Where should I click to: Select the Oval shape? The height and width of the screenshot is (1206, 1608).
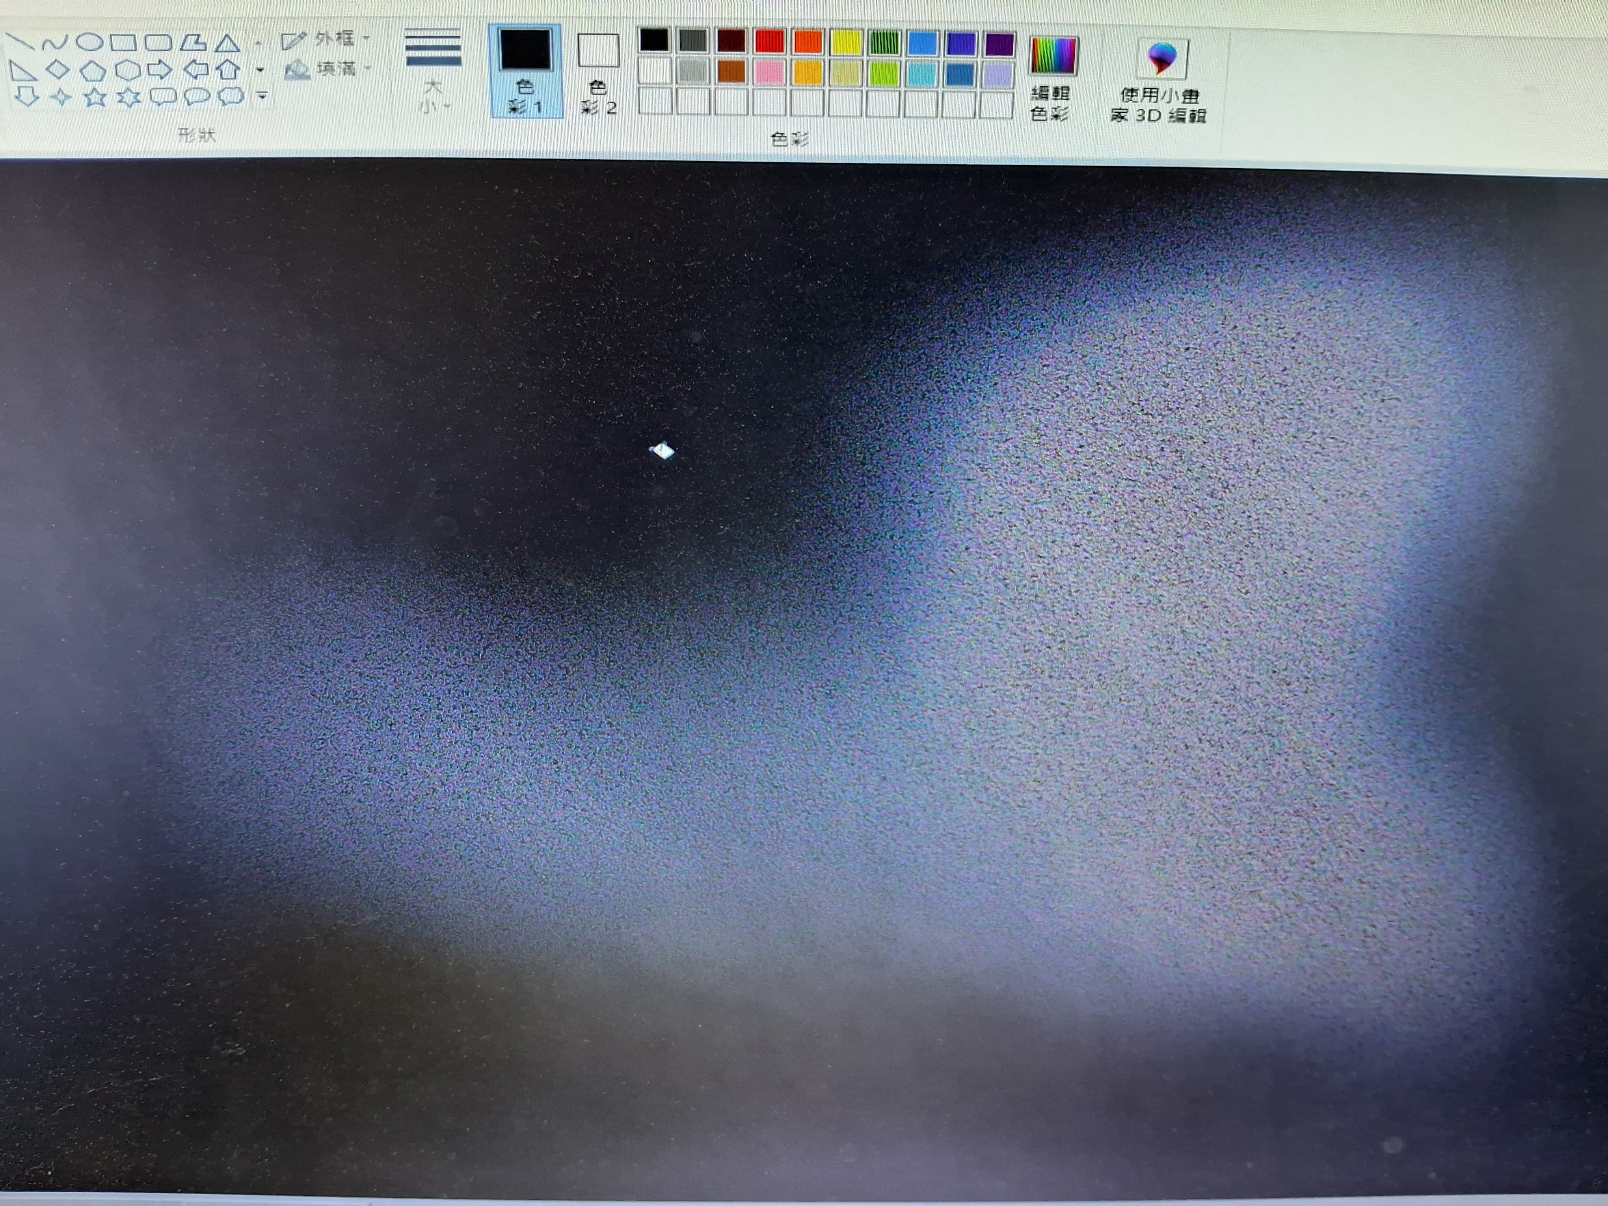tap(89, 42)
